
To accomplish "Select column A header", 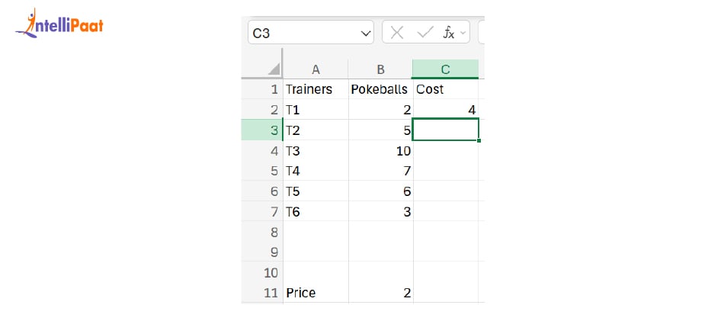I will coord(316,69).
